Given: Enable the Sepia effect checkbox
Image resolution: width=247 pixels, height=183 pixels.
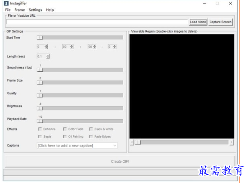Looking at the screenshot, I should click(40, 136).
